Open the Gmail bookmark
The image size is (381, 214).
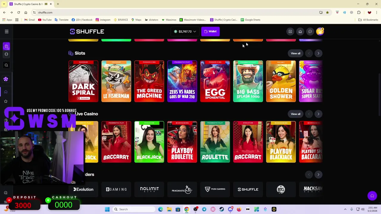pos(29,20)
